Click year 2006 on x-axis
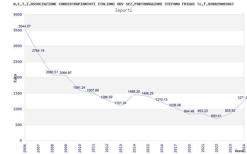Image resolution: width=247 pixels, height=154 pixels. point(25,148)
